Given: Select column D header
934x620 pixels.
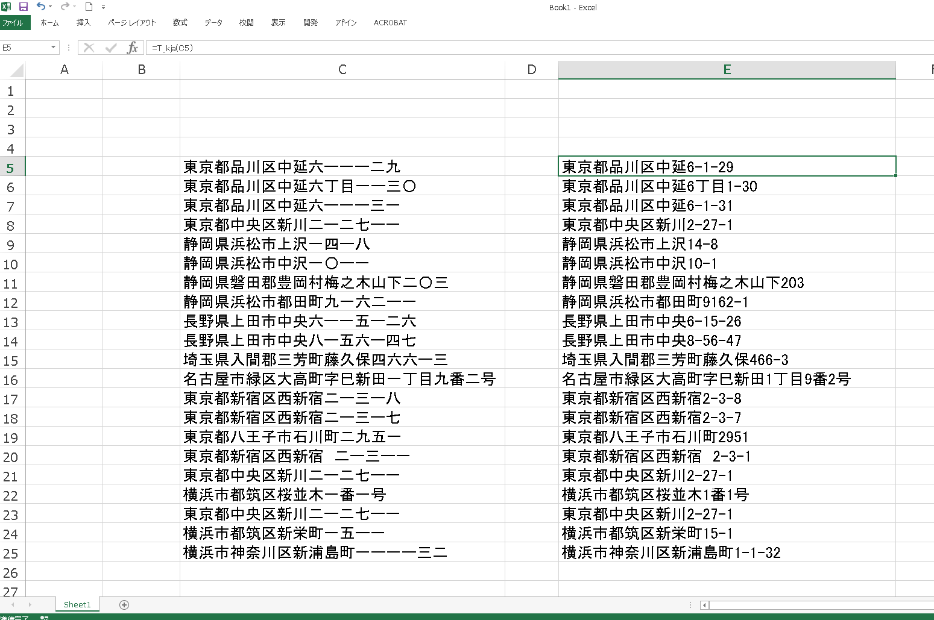Looking at the screenshot, I should 532,70.
